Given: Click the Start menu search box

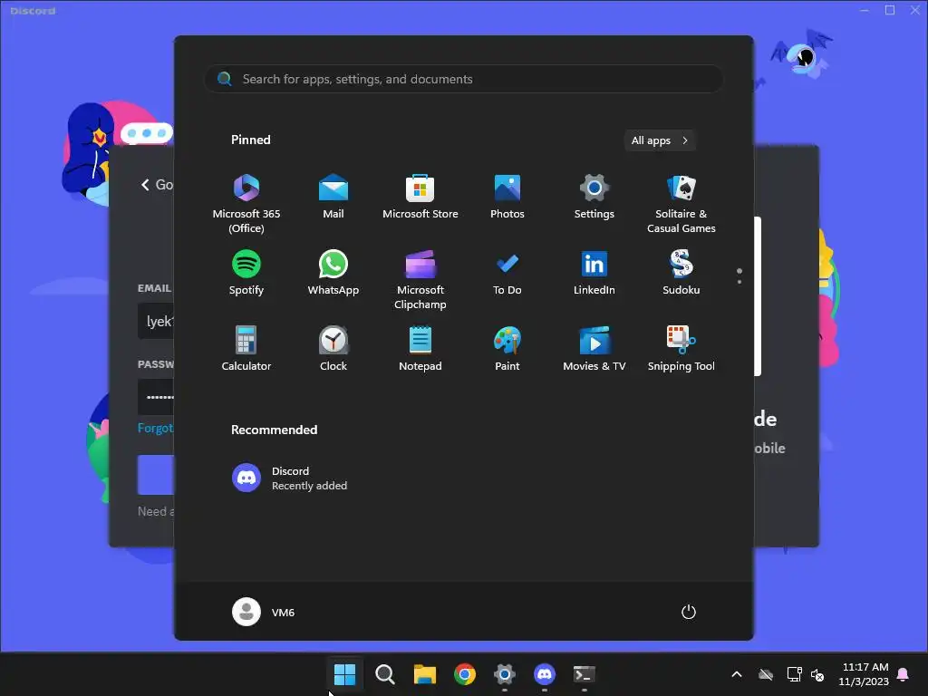Looking at the screenshot, I should (x=463, y=79).
